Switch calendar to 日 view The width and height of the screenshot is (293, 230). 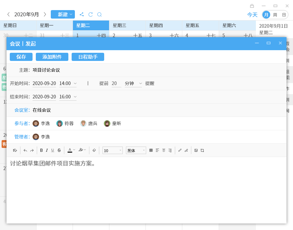284,15
